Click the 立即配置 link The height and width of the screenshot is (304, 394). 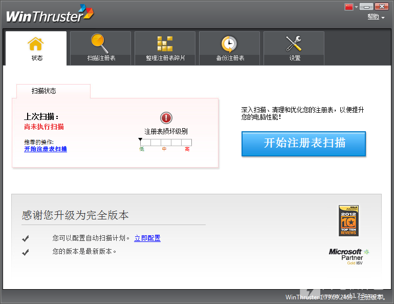point(147,238)
